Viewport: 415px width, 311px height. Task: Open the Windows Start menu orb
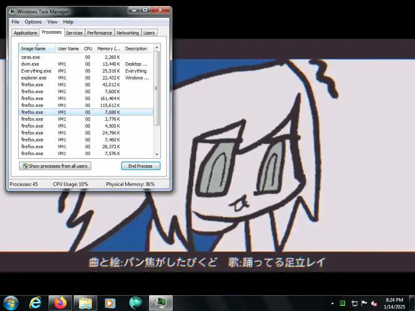tap(11, 303)
